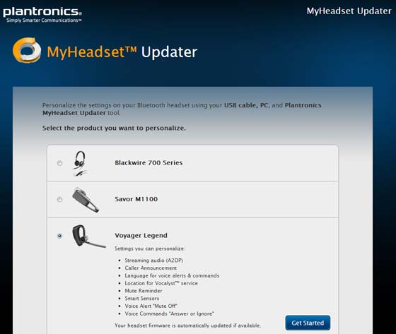
Task: Click 'Caller Announcement' list item
Action: coord(151,268)
